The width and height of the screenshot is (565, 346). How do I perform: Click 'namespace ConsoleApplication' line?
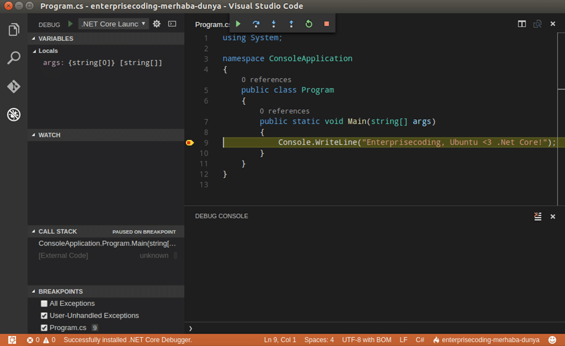pyautogui.click(x=287, y=59)
